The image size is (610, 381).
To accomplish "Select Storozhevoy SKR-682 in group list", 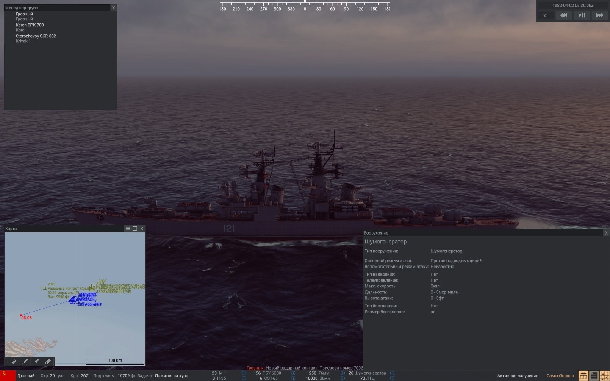I will (x=36, y=36).
